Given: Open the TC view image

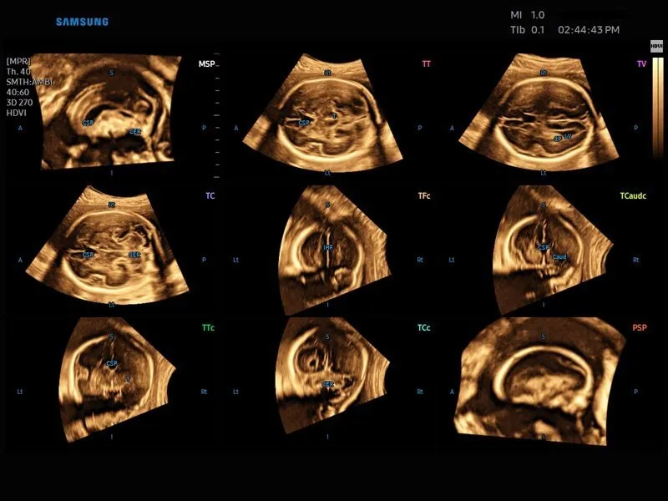Looking at the screenshot, I should [x=109, y=246].
